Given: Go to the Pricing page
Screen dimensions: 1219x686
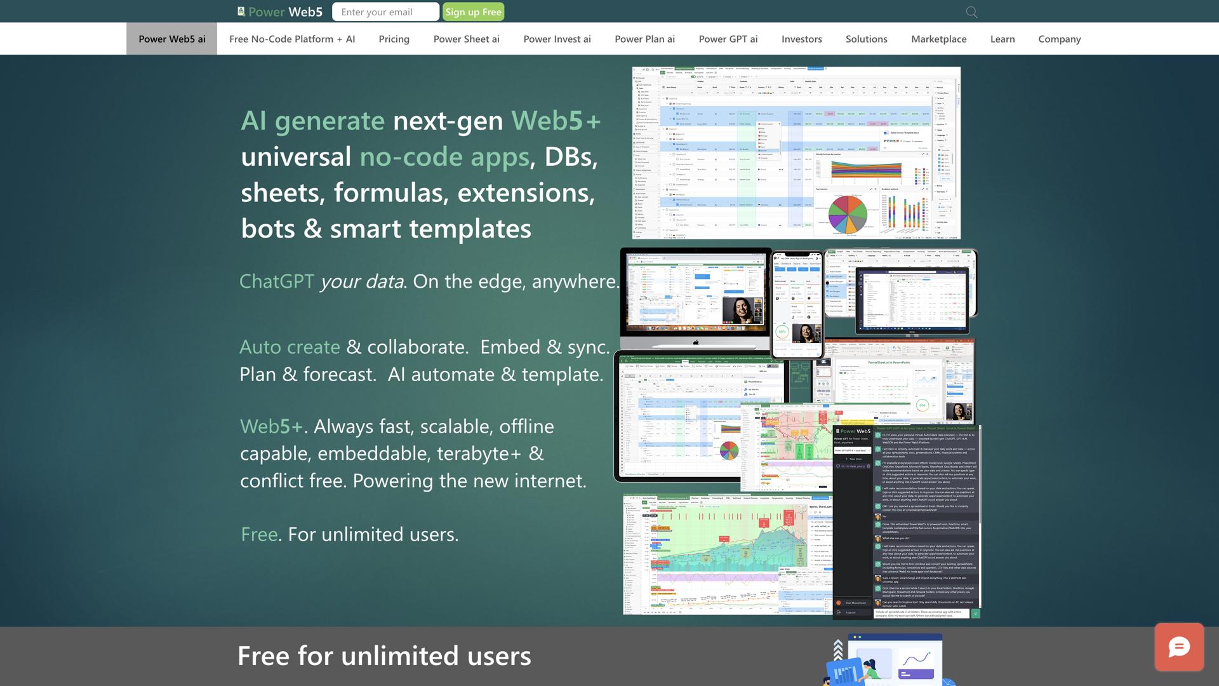Looking at the screenshot, I should point(394,39).
